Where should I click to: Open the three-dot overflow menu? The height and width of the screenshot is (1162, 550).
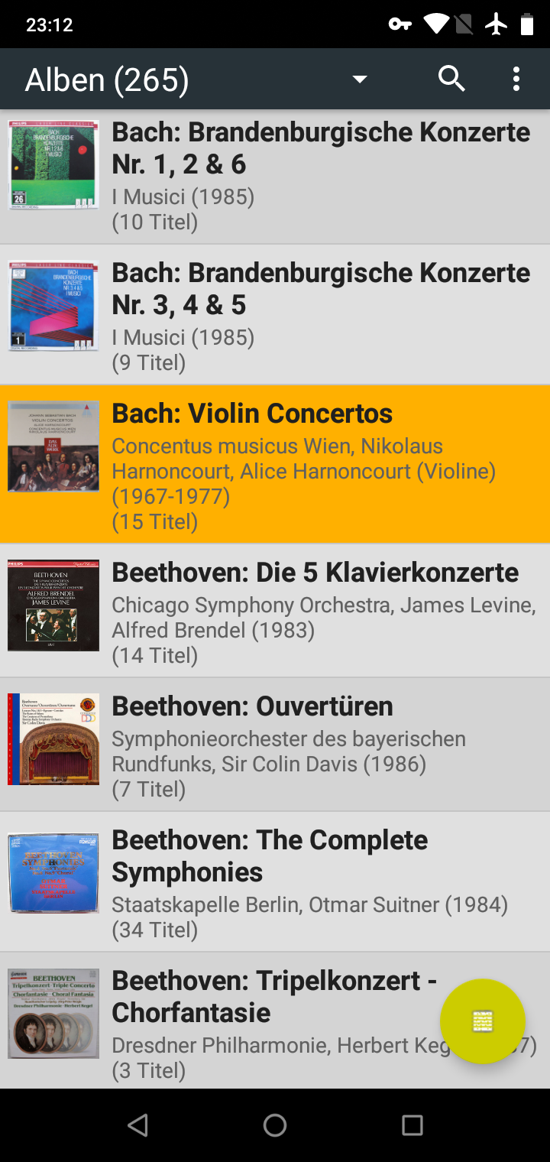(x=516, y=79)
